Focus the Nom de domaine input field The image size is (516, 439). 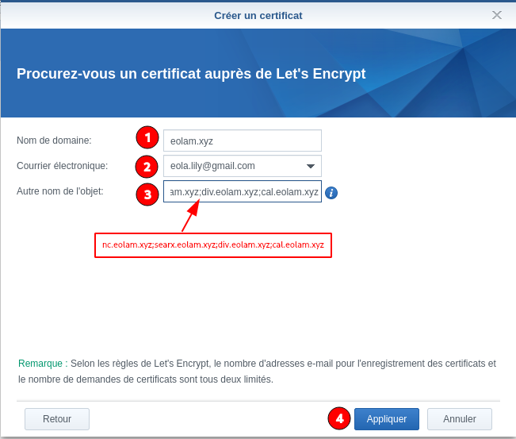pos(242,141)
